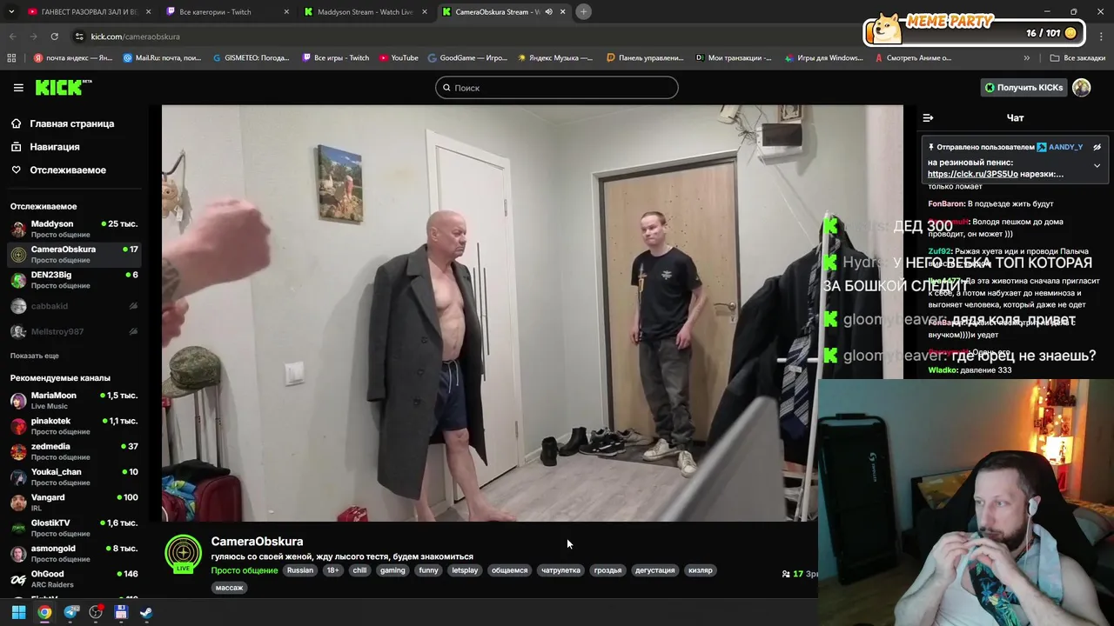
Task: Click the общаемся tag
Action: [509, 570]
